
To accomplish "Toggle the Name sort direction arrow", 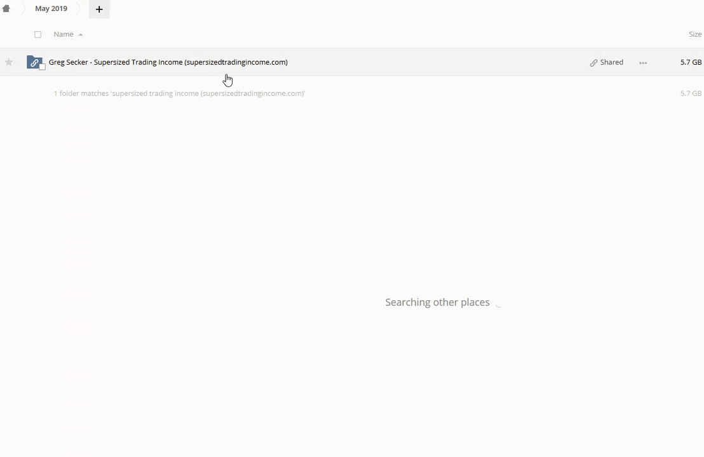I will [x=81, y=35].
